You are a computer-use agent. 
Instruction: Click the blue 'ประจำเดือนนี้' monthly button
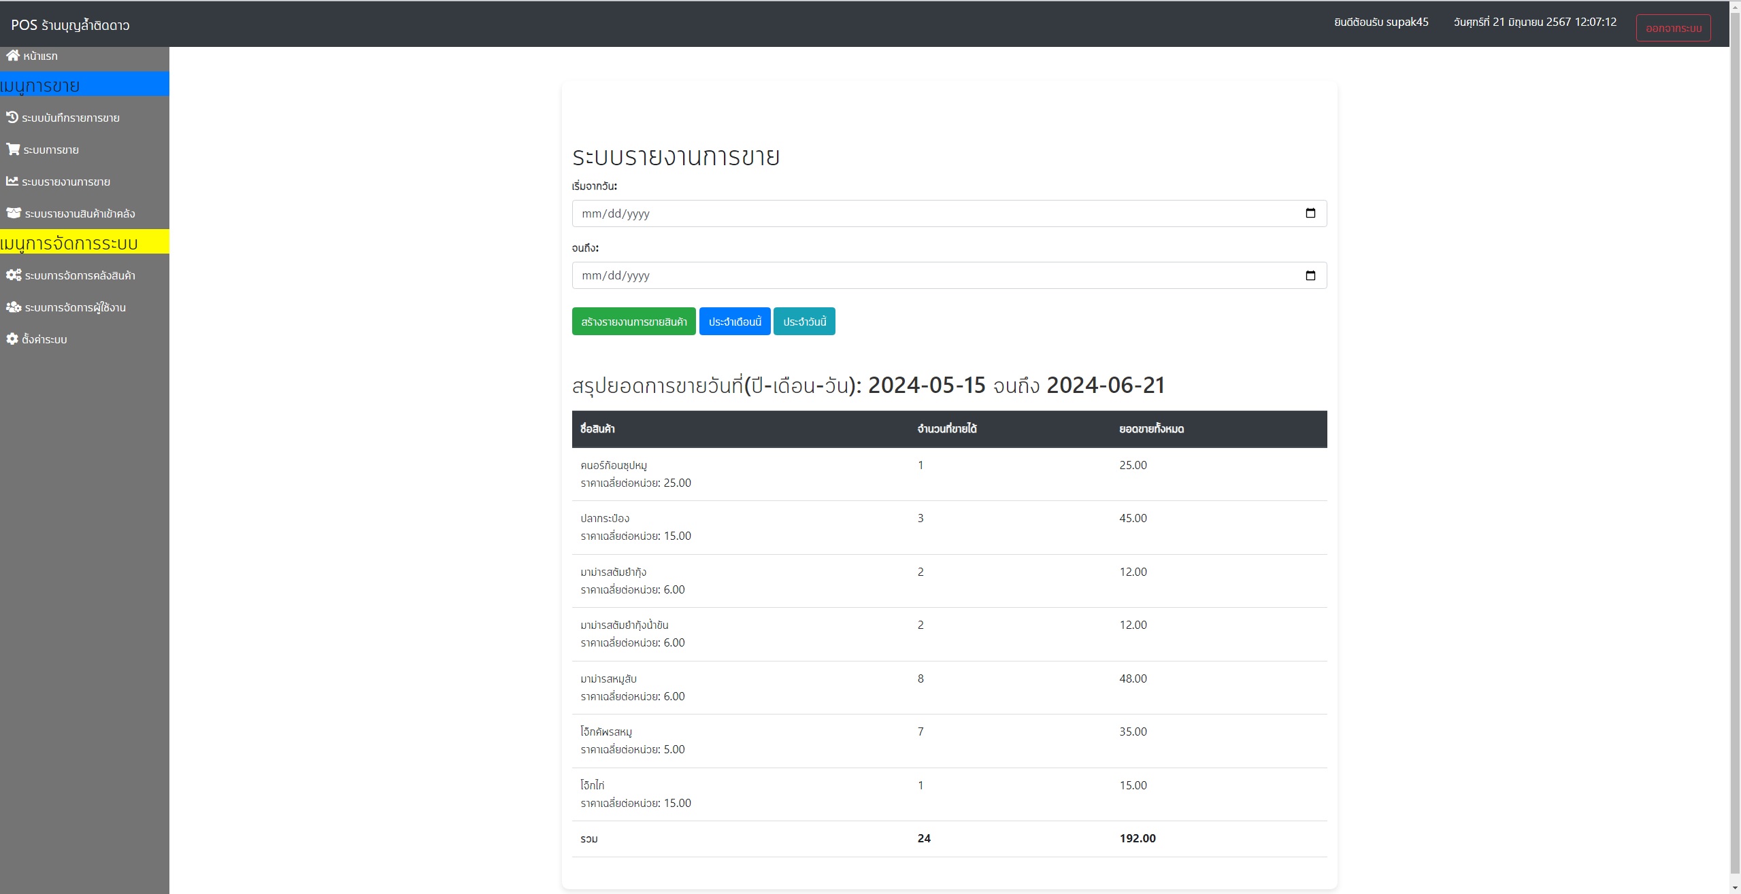pyautogui.click(x=734, y=322)
